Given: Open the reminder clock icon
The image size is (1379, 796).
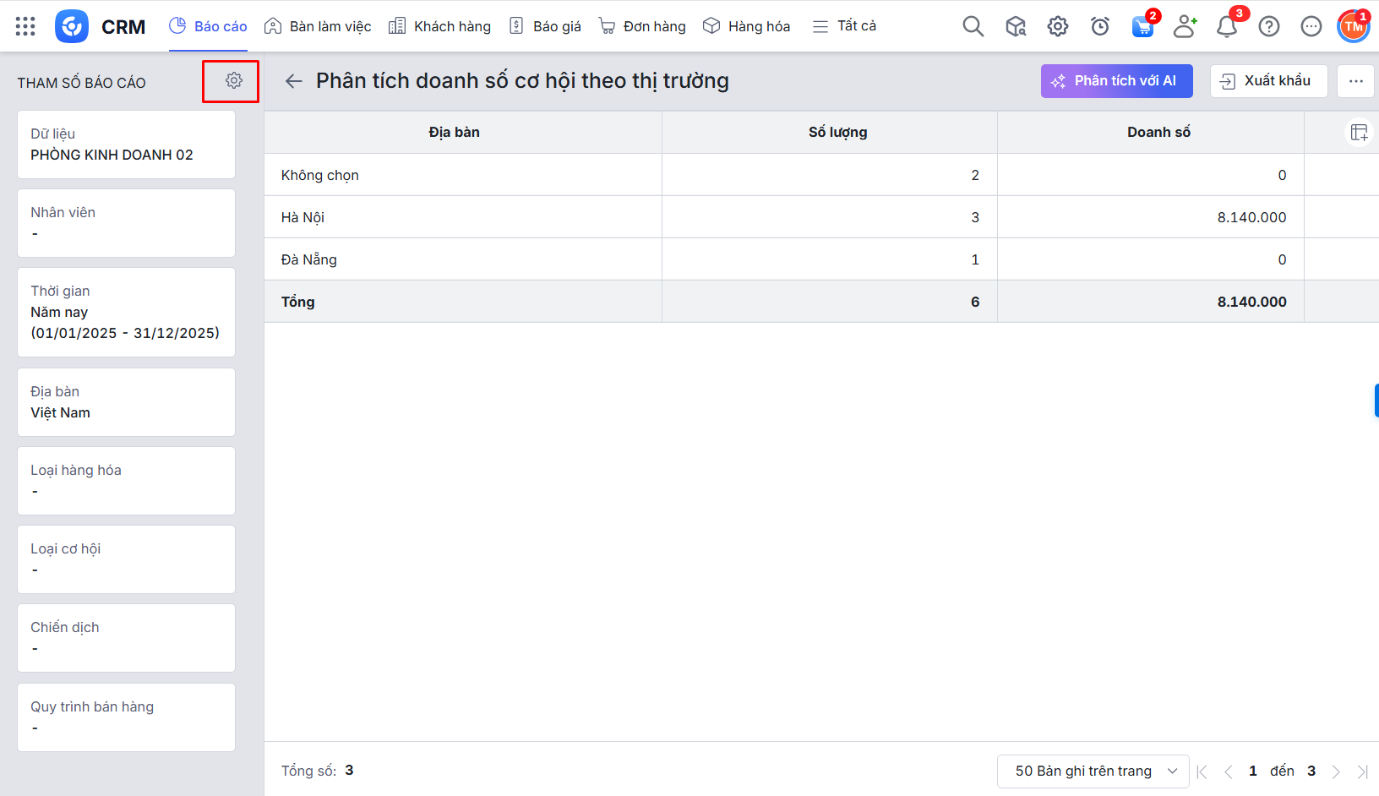Looking at the screenshot, I should click(x=1099, y=26).
